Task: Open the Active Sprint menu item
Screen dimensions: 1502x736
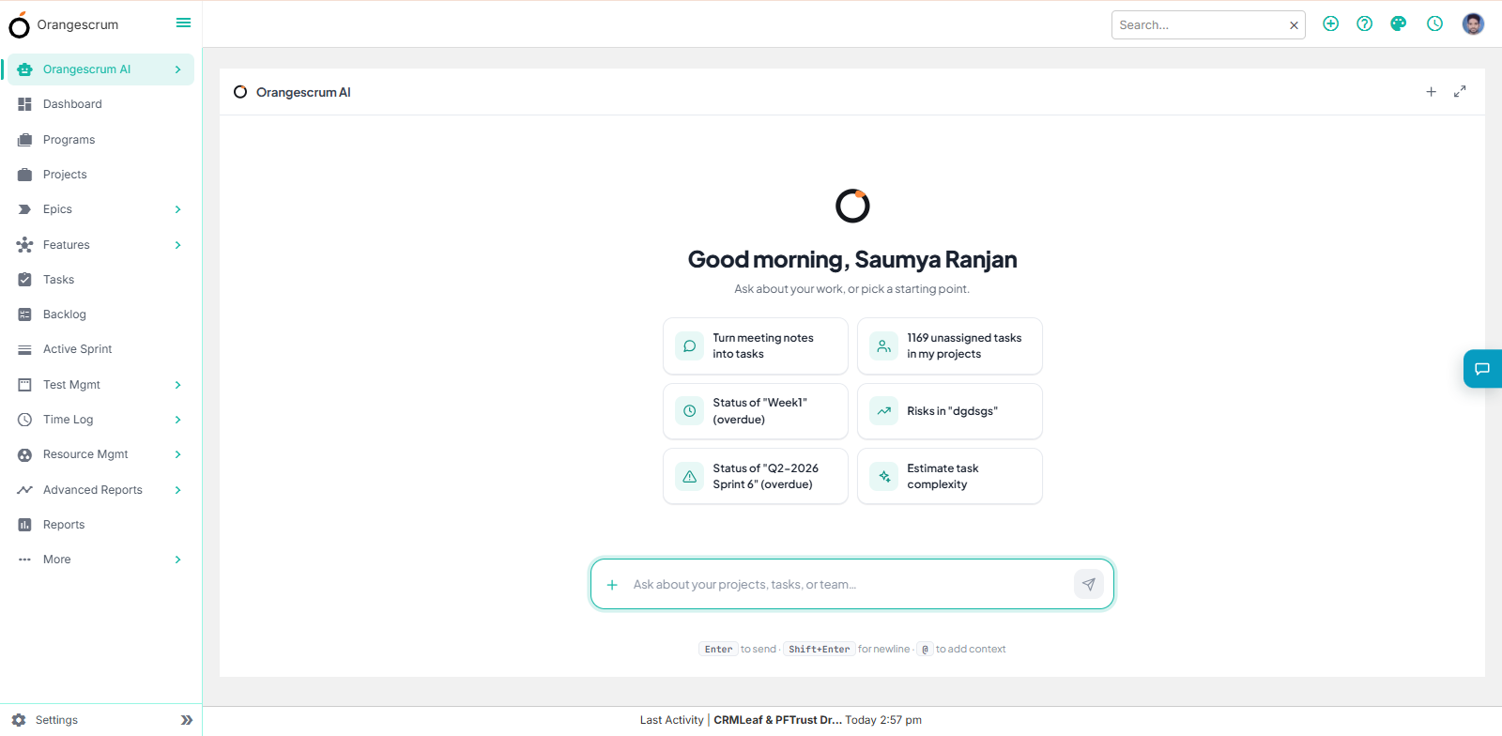Action: 100,349
